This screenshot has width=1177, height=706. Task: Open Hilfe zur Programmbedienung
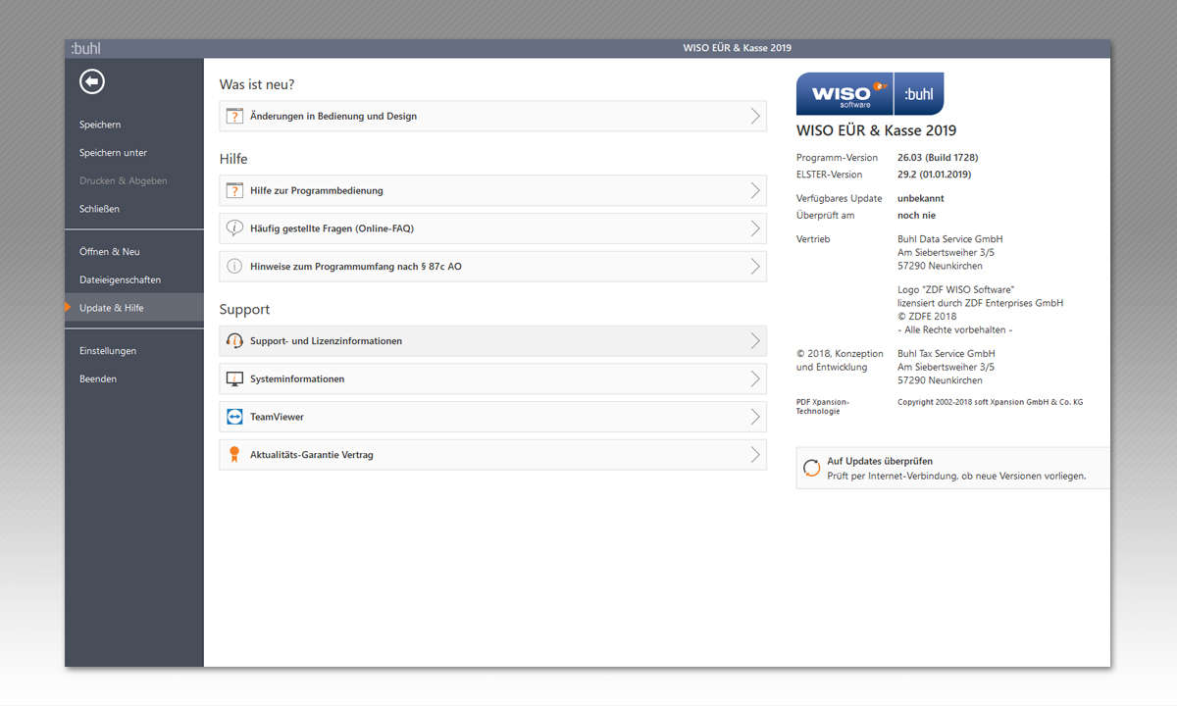click(x=493, y=190)
